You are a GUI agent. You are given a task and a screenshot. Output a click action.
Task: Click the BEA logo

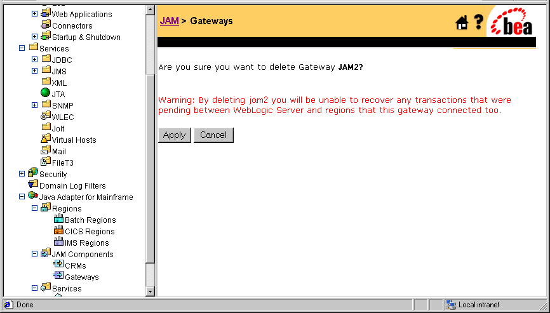click(x=512, y=22)
